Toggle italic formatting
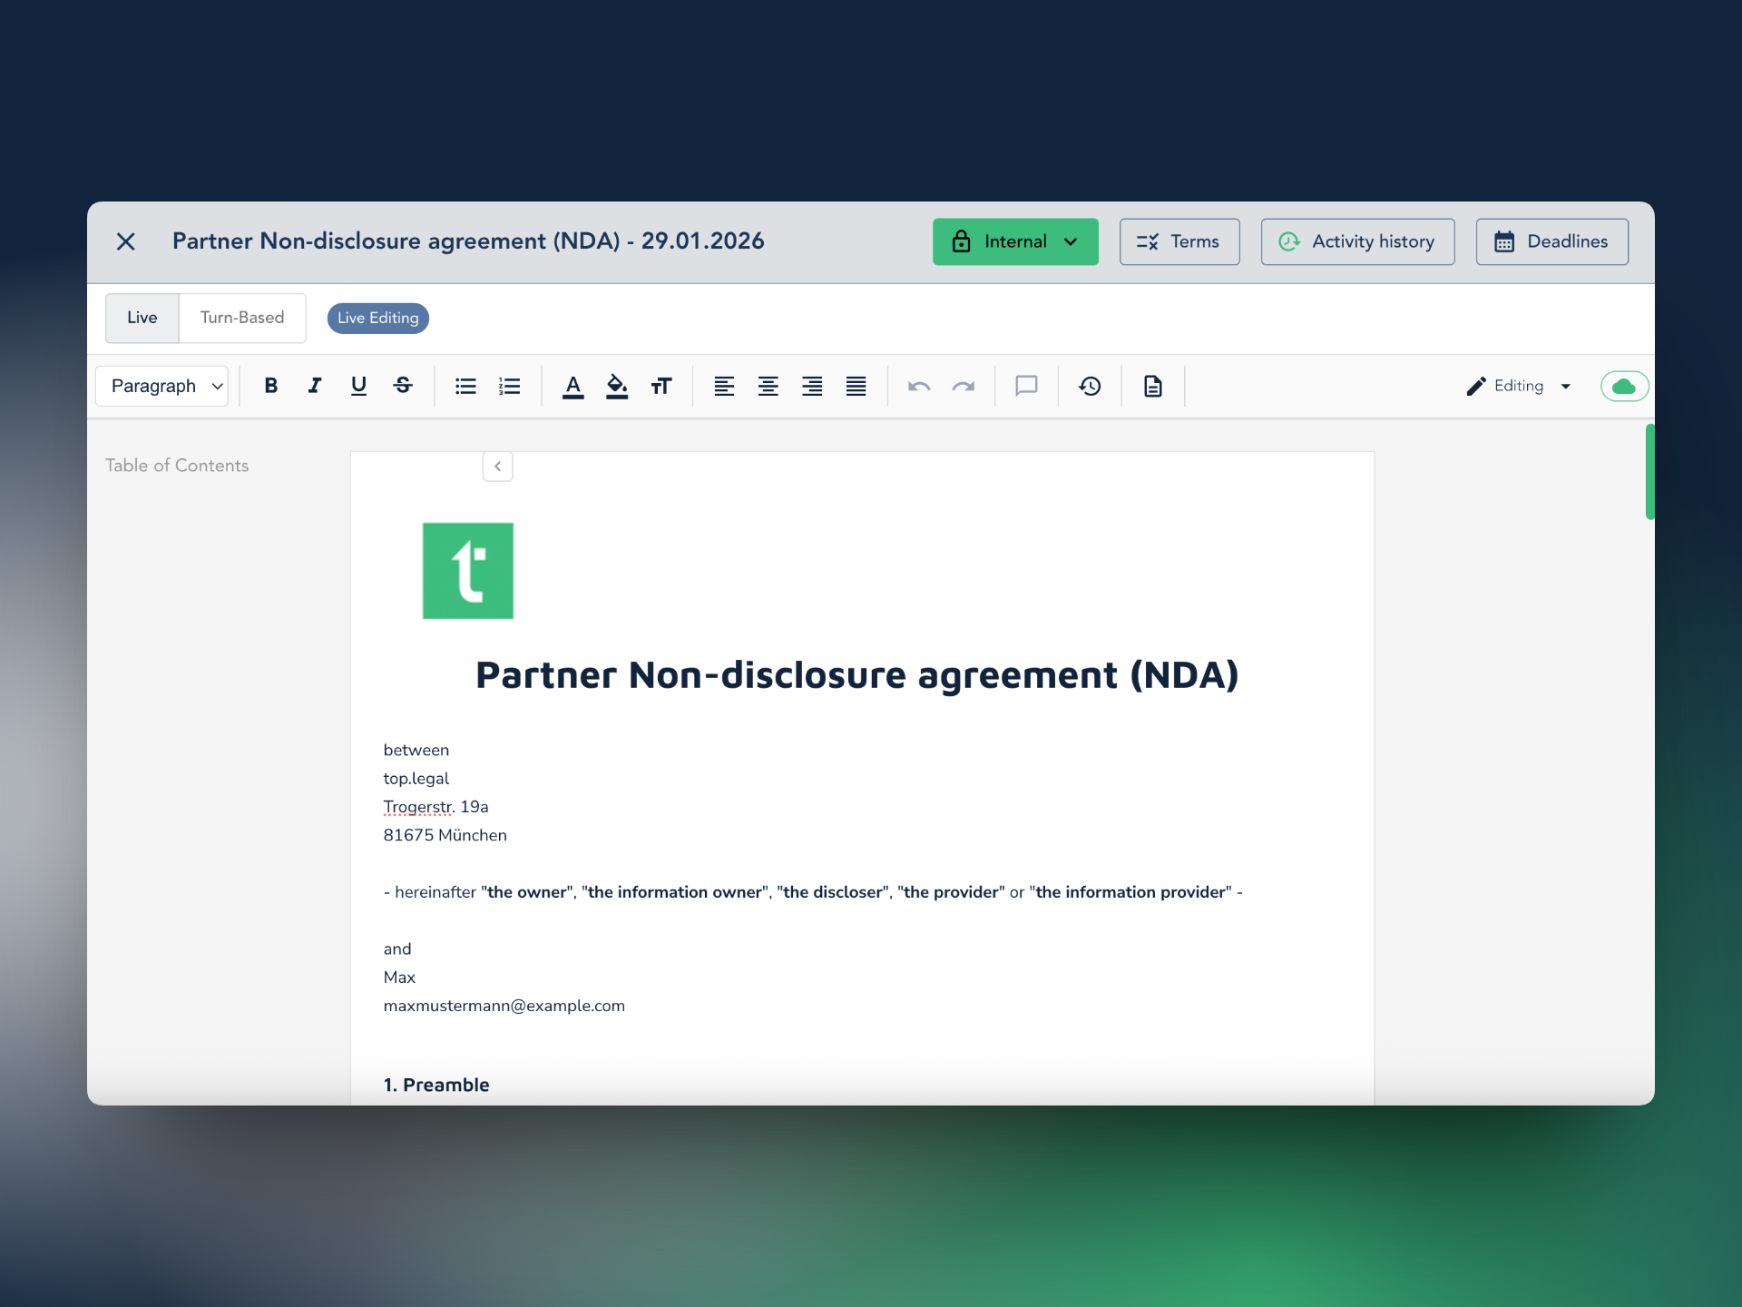 point(315,386)
